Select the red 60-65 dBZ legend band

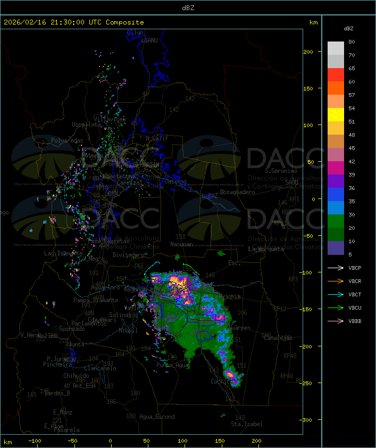[x=336, y=75]
